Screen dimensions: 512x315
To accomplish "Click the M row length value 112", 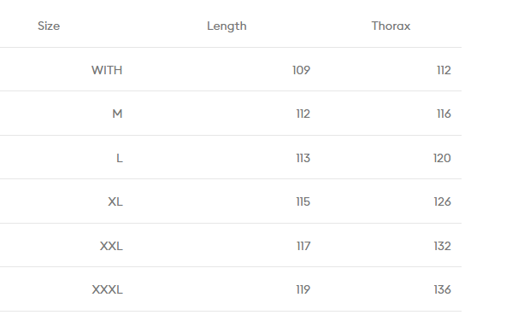I will coord(303,114).
